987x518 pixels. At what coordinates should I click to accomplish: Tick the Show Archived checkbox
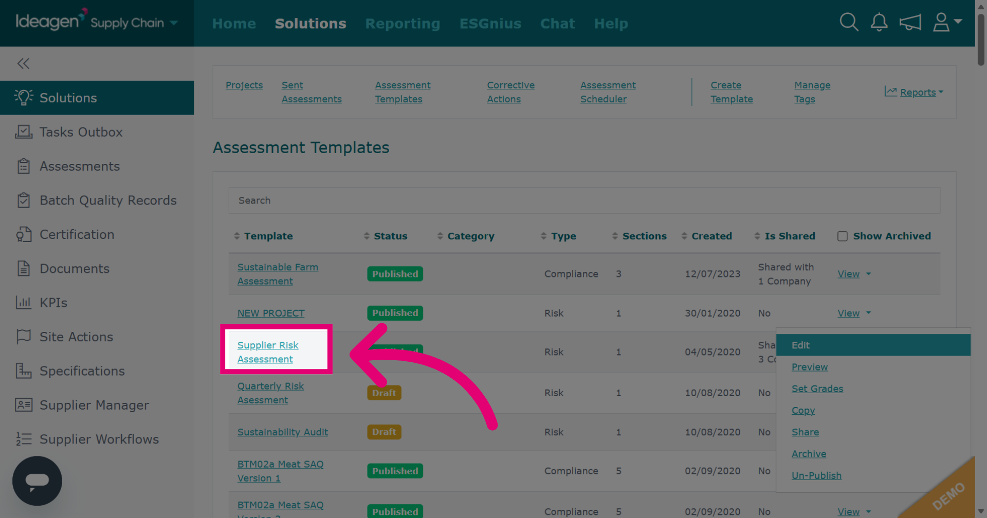(842, 236)
